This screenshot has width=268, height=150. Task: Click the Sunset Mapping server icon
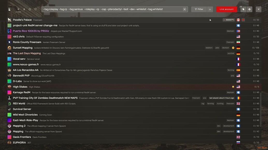pos(9,48)
